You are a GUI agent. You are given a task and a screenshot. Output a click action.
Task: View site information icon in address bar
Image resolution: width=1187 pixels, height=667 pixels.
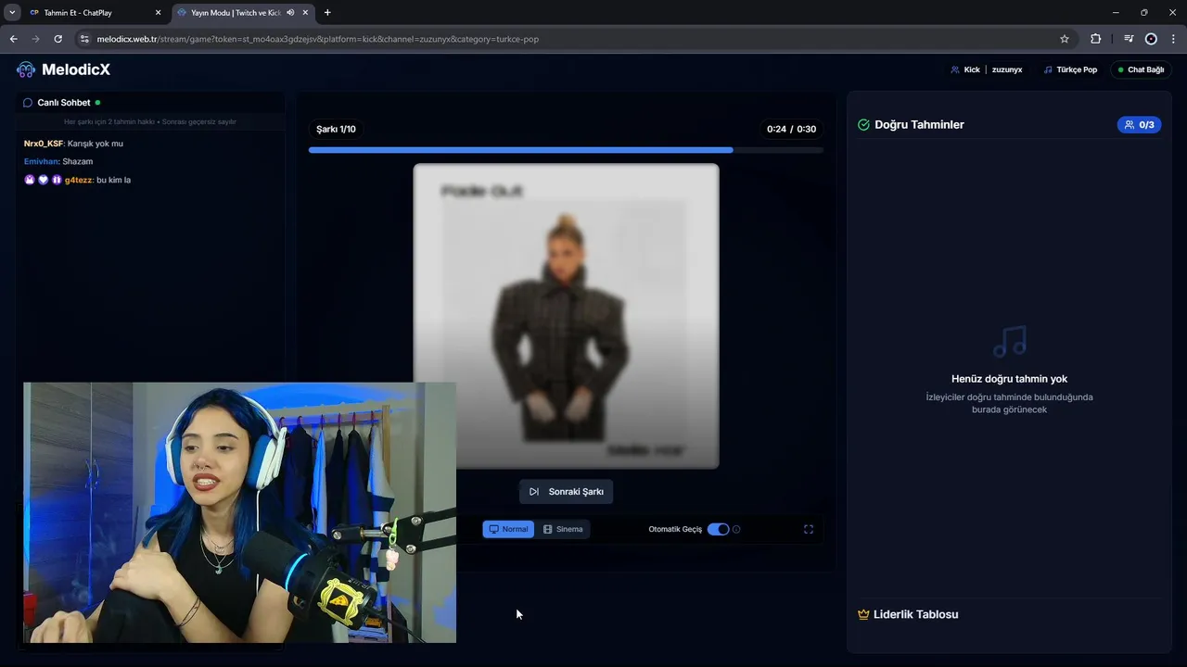[x=84, y=39]
